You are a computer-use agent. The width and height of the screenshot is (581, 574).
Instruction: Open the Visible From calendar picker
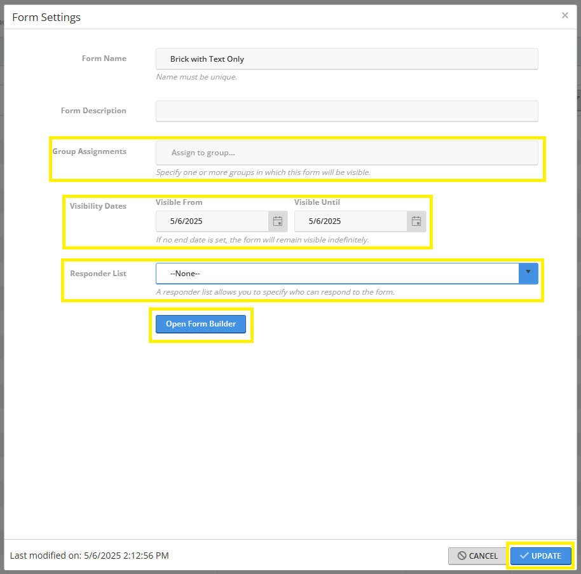[x=278, y=221]
